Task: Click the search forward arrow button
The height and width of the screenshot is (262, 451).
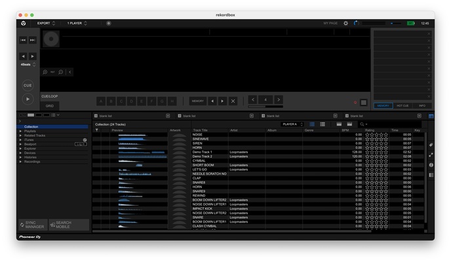Action: click(x=33, y=56)
